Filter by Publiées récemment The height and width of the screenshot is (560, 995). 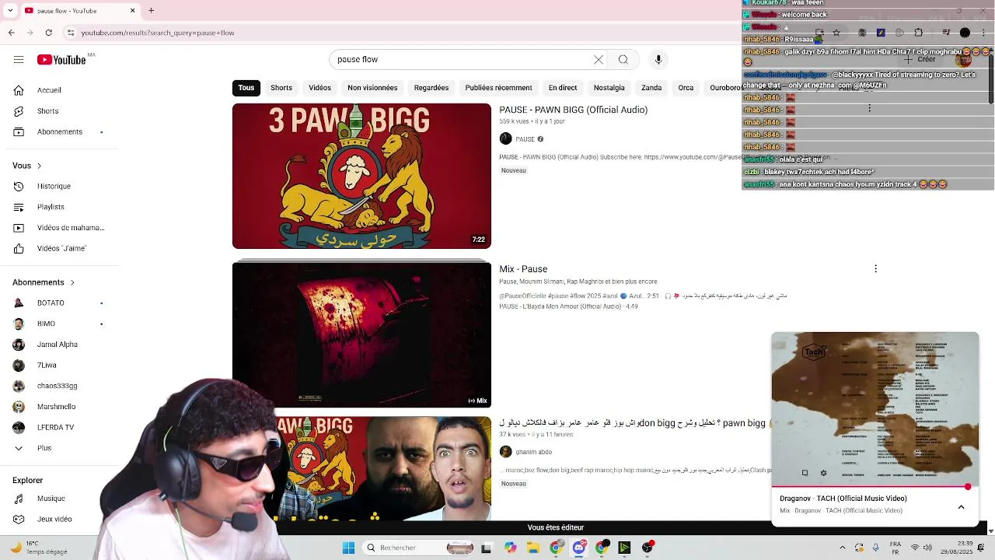(498, 88)
